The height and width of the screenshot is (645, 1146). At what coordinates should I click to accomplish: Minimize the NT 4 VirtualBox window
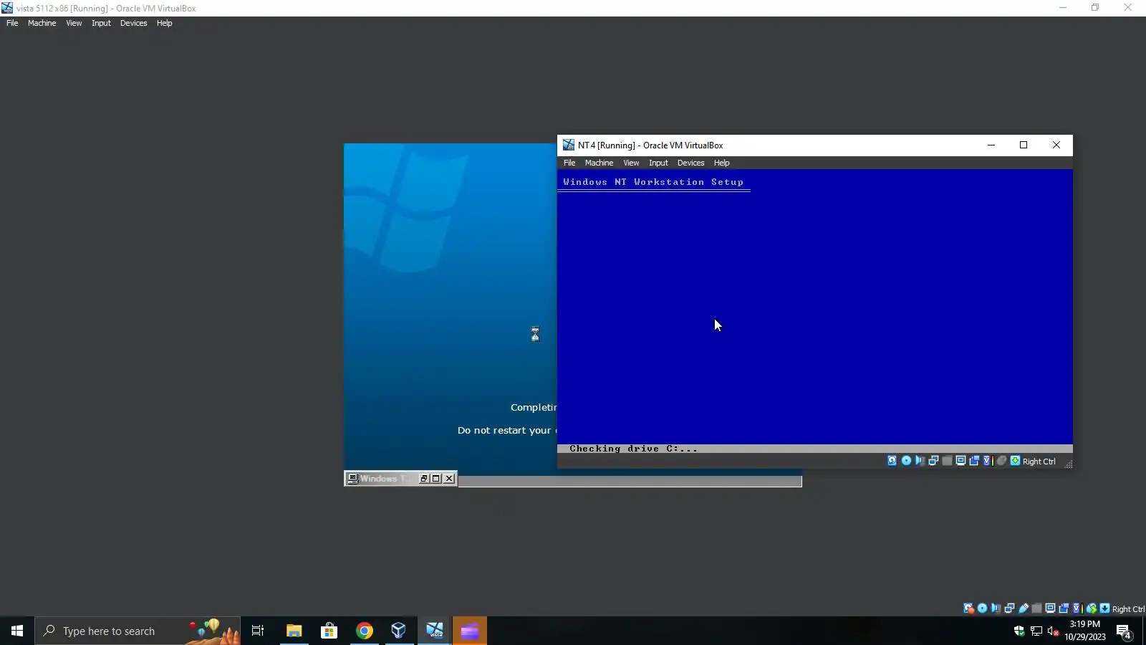pos(991,145)
